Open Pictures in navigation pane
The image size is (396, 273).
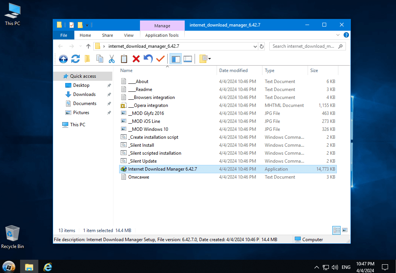pos(81,112)
